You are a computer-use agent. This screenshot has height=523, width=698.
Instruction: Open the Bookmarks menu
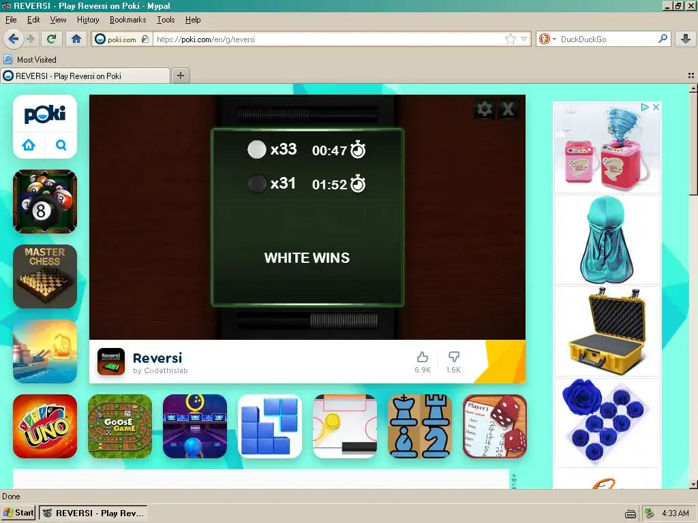[x=127, y=20]
